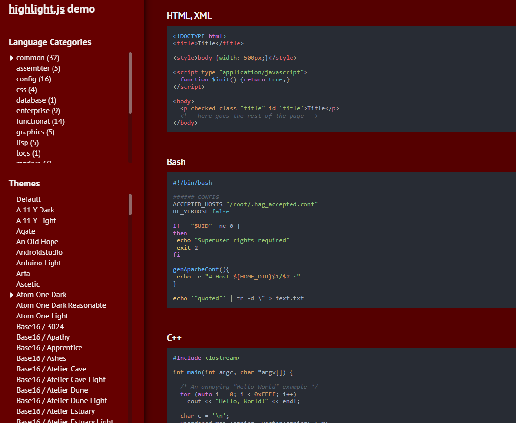Apply the Base16 / Atelier Estuary theme

tap(55, 411)
